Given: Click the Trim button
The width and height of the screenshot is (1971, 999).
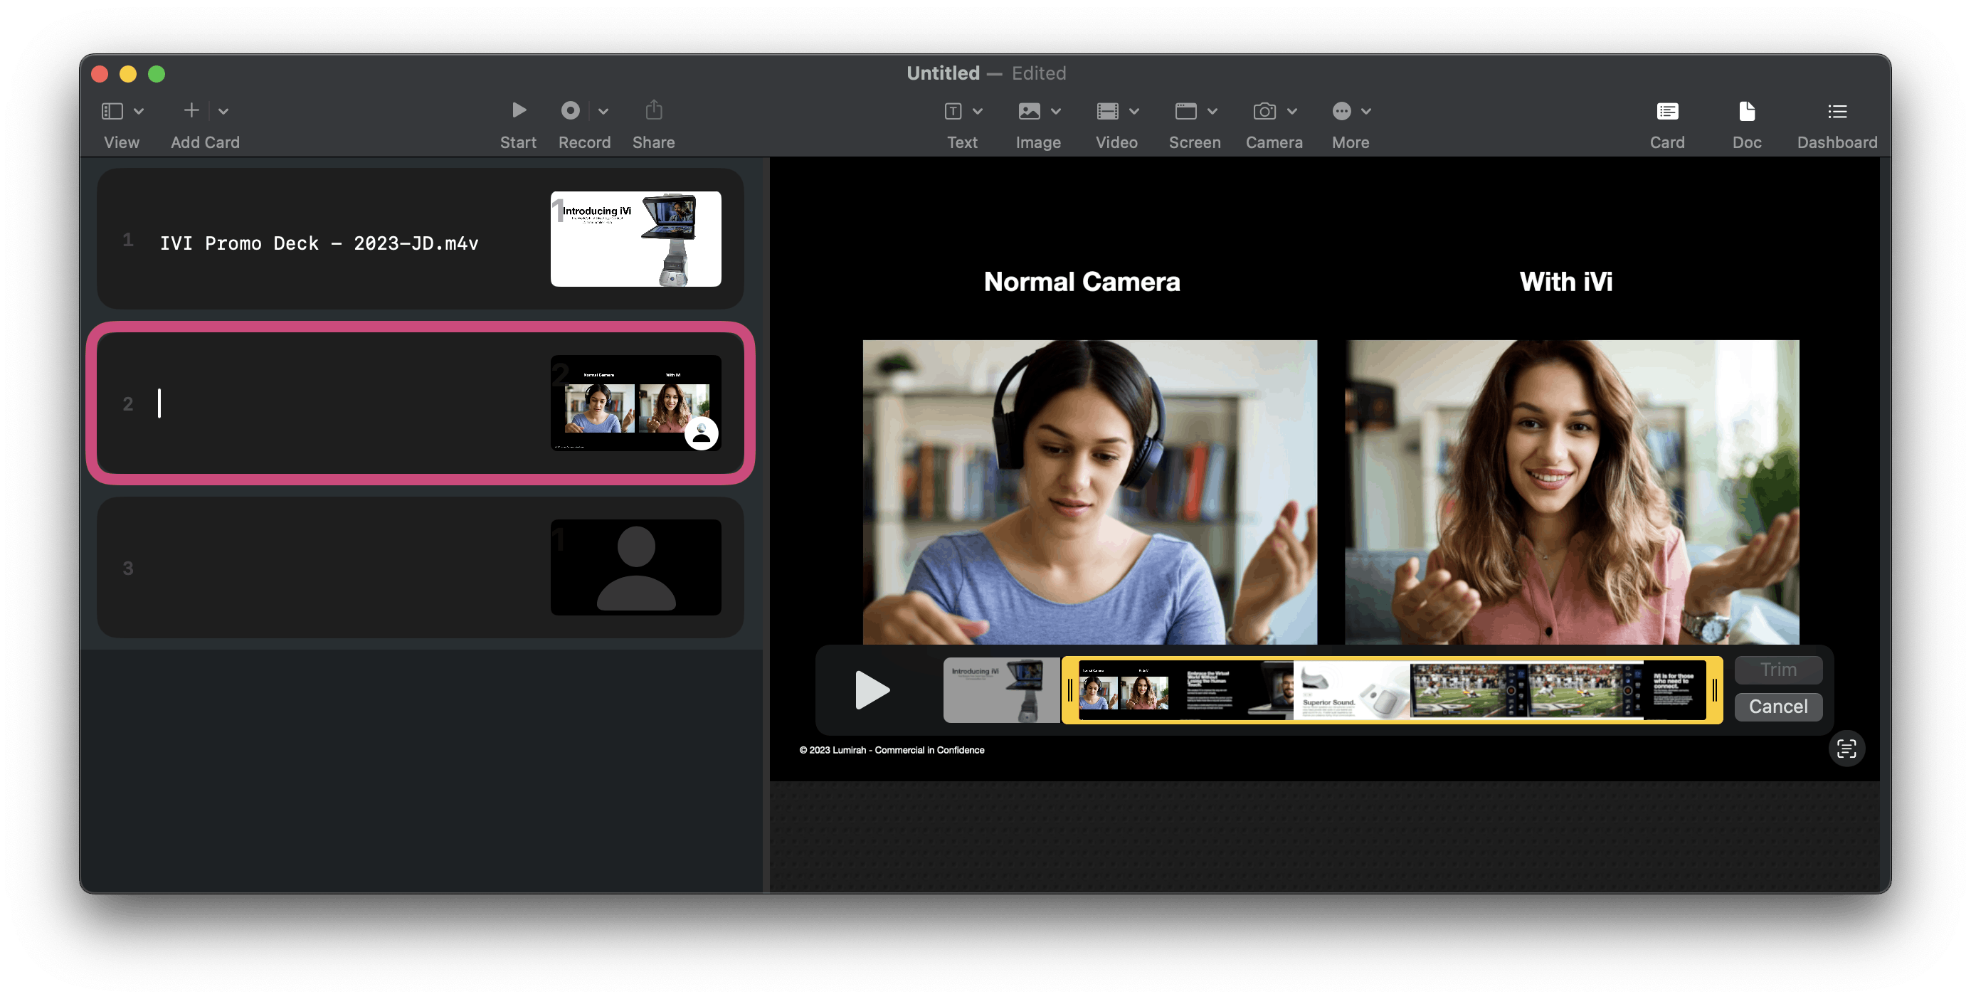Looking at the screenshot, I should coord(1778,670).
